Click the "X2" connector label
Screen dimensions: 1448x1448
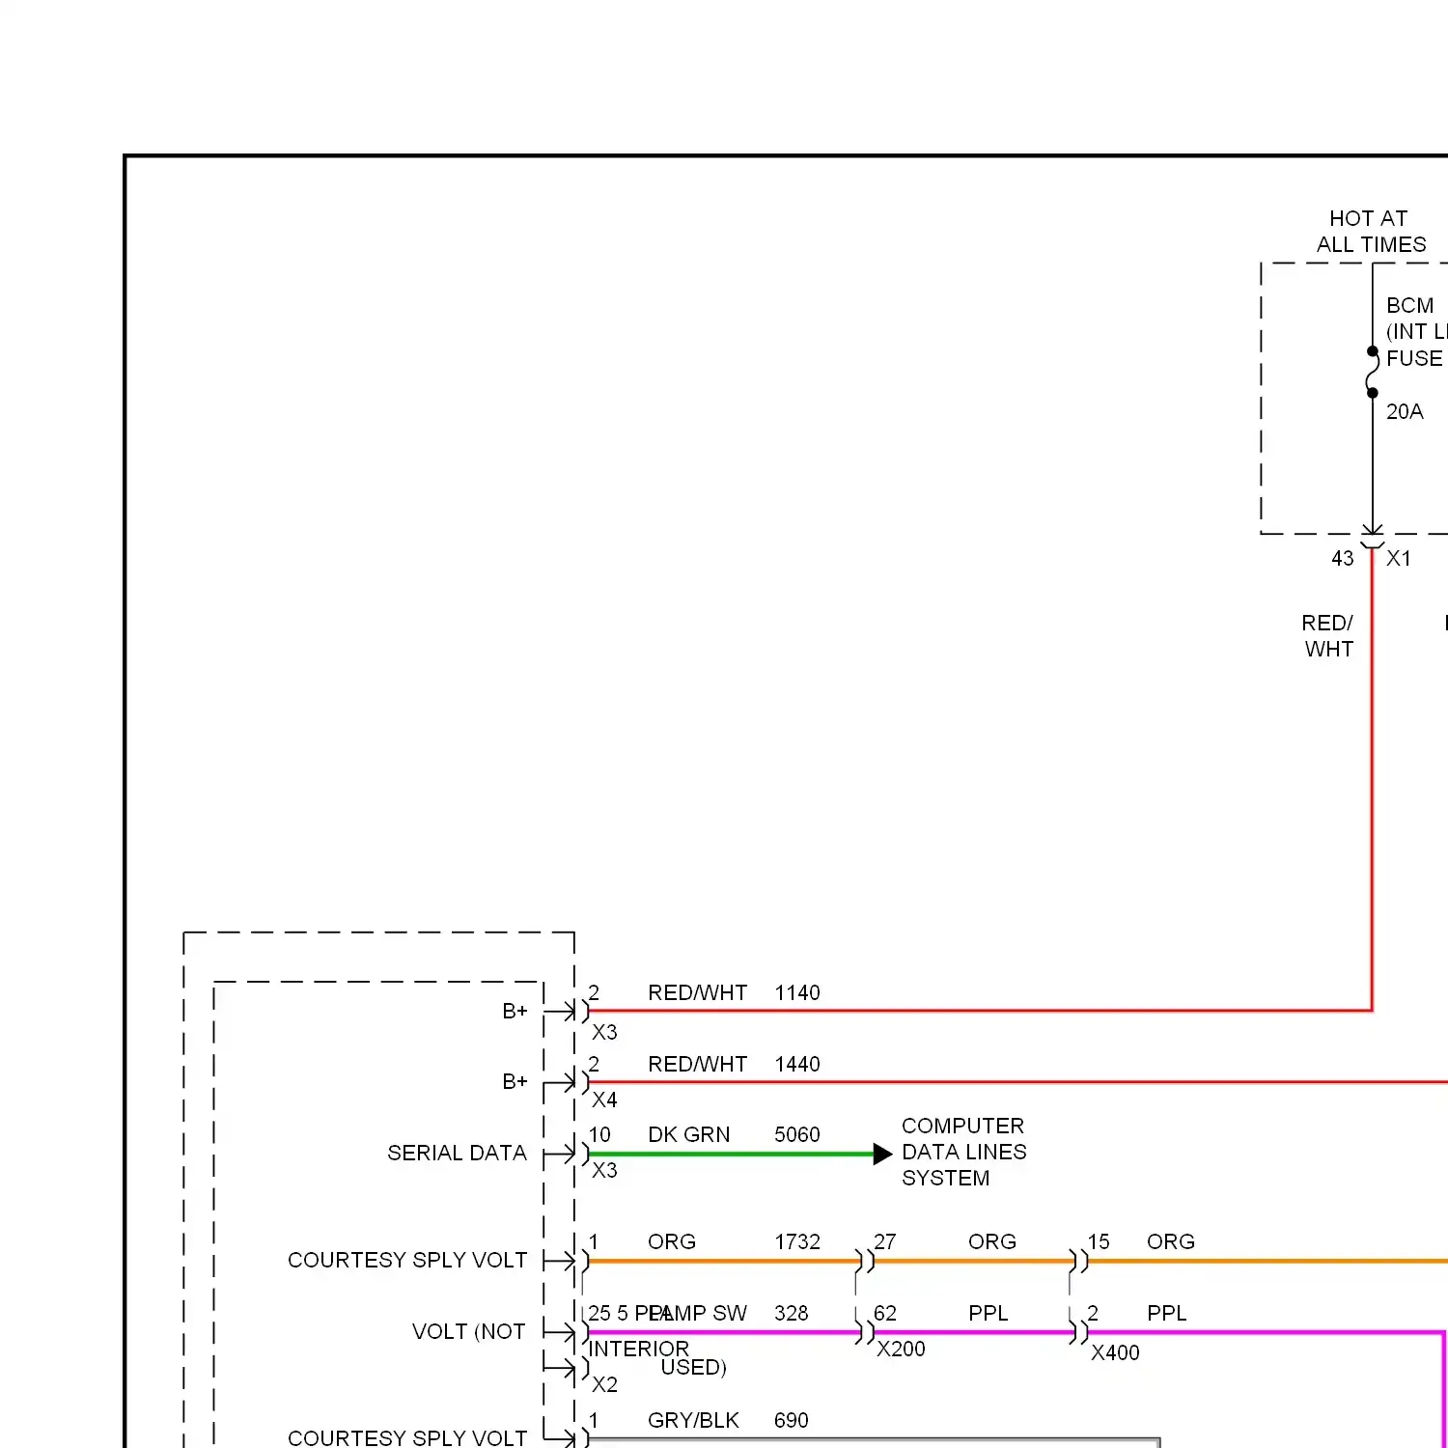[x=604, y=1384]
